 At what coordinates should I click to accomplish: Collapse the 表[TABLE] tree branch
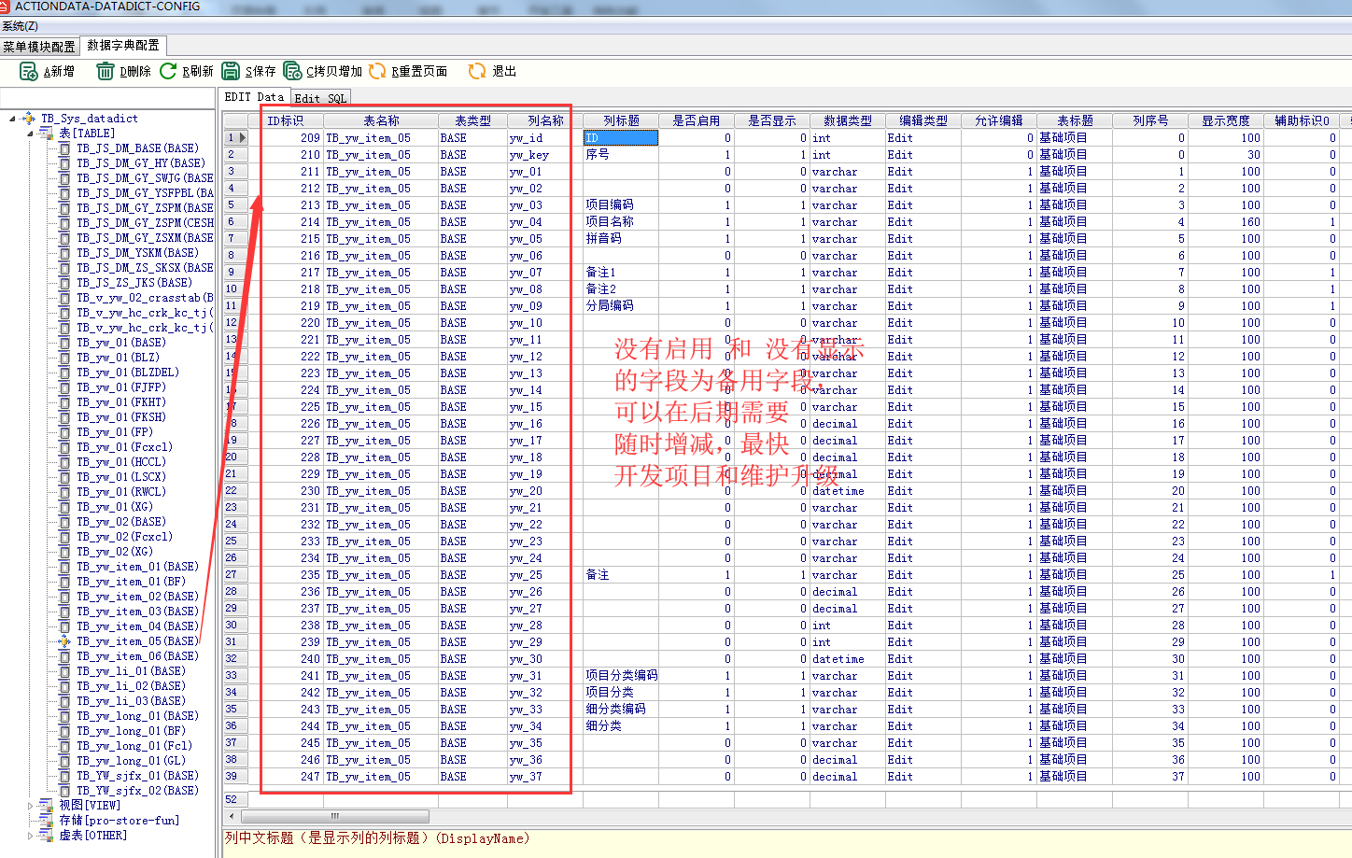(x=30, y=134)
